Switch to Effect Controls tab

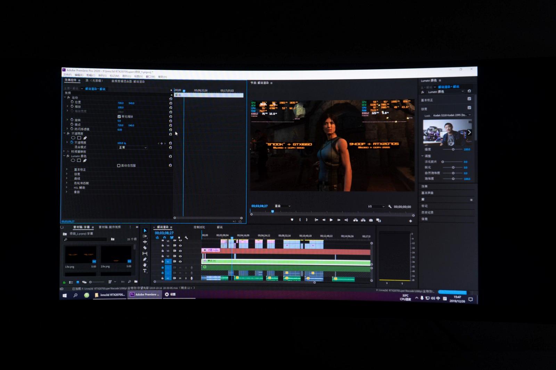click(70, 80)
